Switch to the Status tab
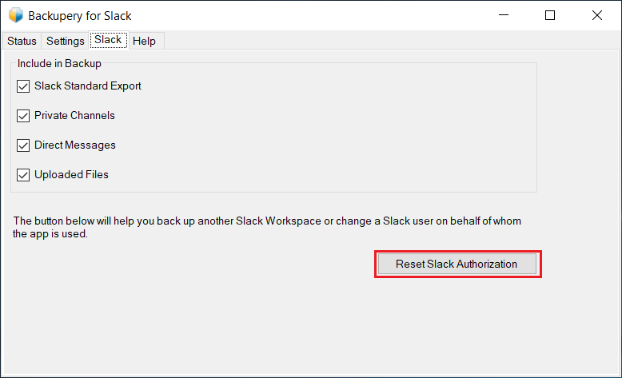 (22, 41)
